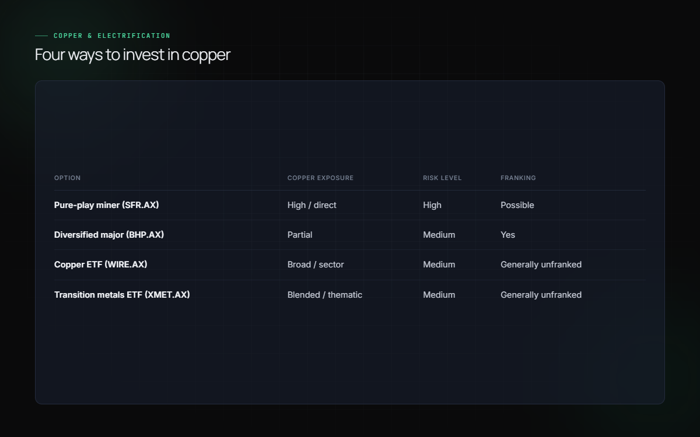Select the "Pure-play miner (SFR.AX)" row label
Screen dimensions: 700x437
click(107, 205)
